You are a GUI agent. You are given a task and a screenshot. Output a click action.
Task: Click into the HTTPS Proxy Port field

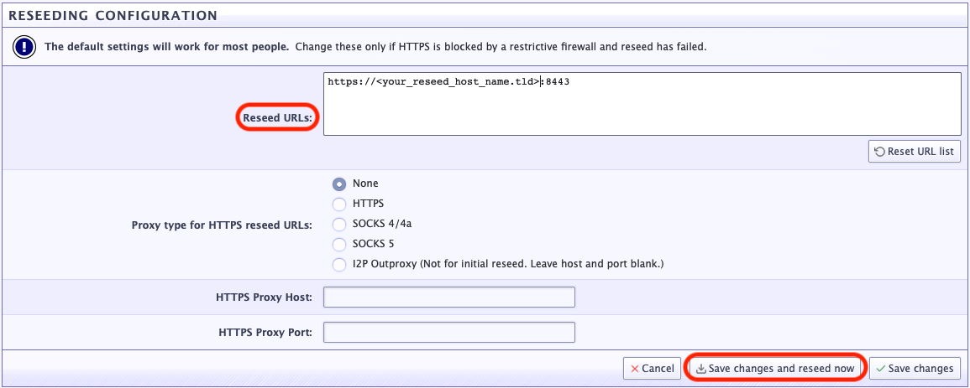click(x=448, y=333)
